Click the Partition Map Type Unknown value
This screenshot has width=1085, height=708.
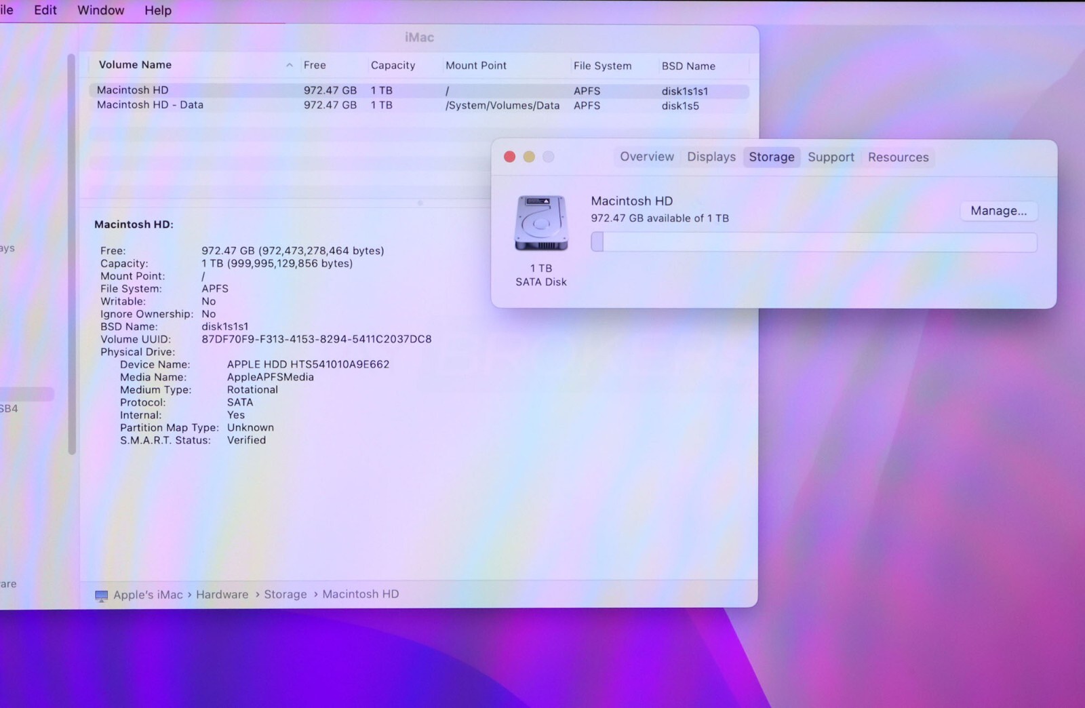250,428
